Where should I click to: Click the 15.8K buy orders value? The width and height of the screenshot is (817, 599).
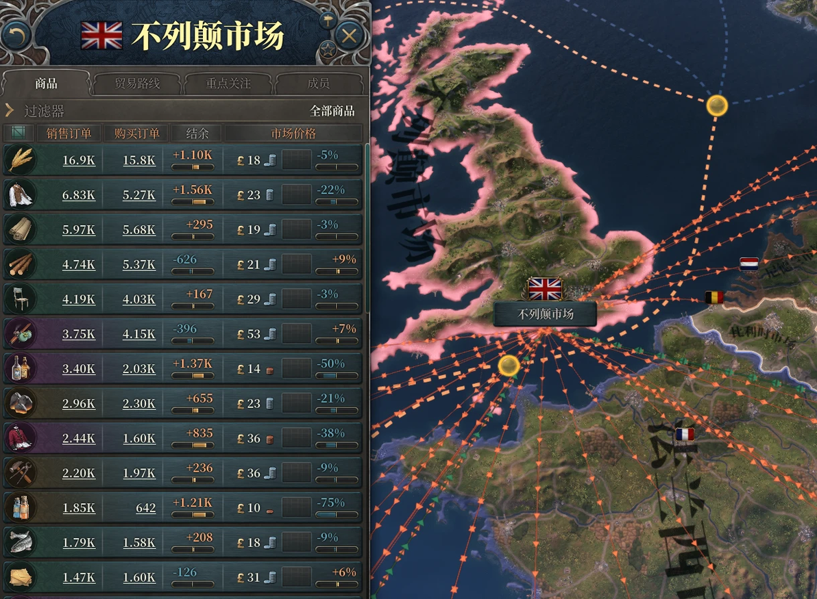pyautogui.click(x=139, y=160)
